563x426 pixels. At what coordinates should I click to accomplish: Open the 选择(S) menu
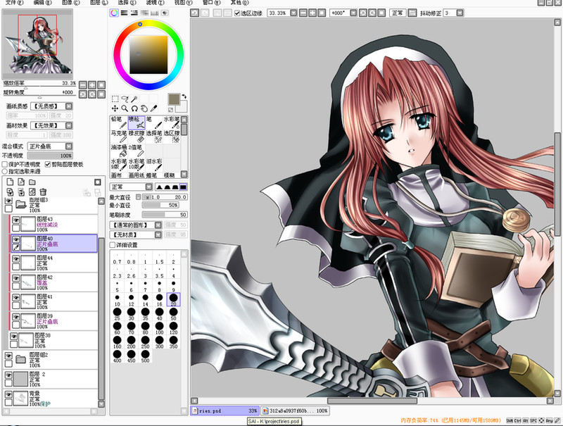127,3
